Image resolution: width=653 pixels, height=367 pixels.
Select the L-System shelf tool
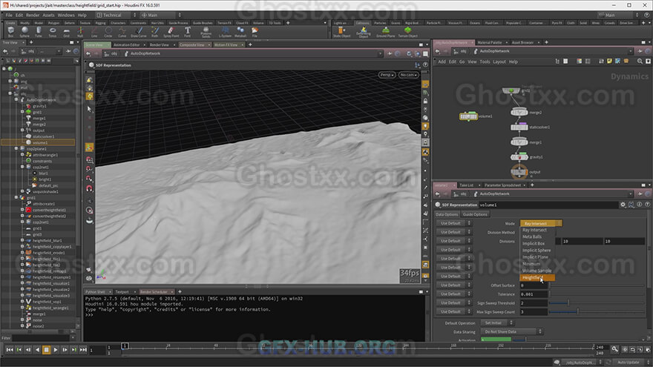[x=225, y=32]
